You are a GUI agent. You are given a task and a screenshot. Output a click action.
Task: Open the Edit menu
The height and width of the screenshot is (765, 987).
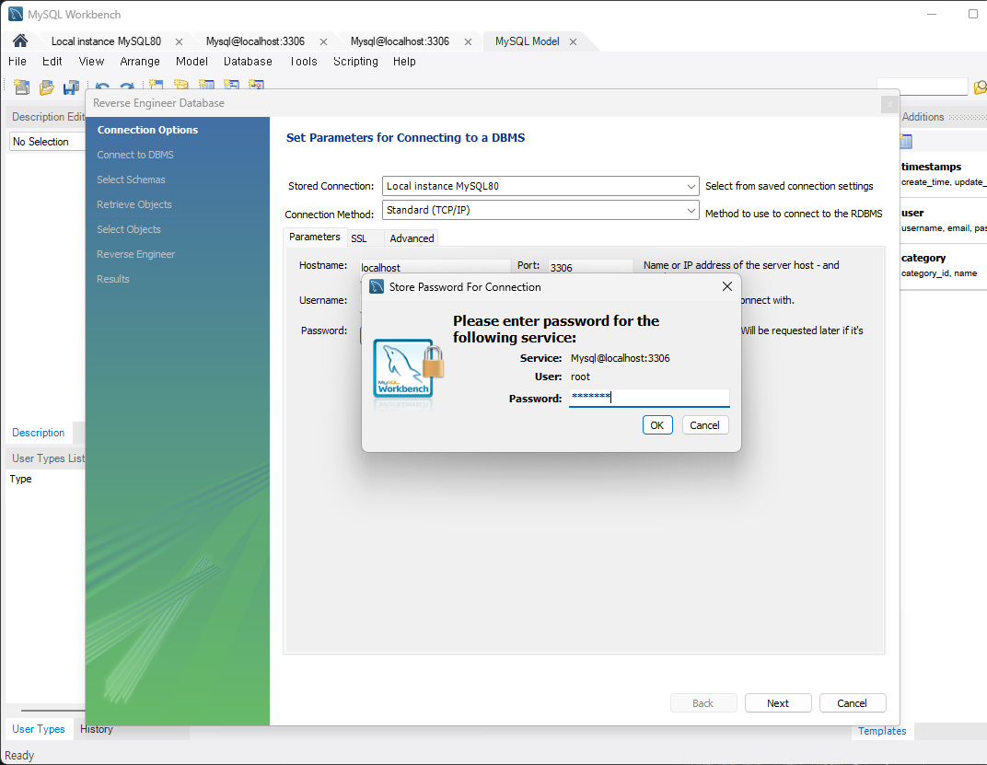click(52, 61)
